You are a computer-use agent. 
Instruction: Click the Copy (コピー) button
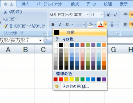[x=10, y=19]
